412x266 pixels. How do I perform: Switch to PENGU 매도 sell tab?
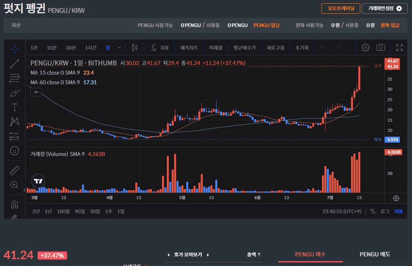point(375,254)
